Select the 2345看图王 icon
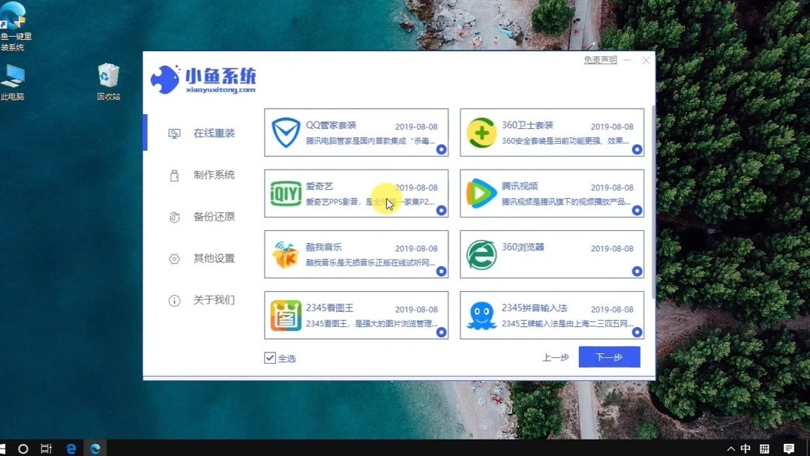This screenshot has width=810, height=456. point(285,315)
